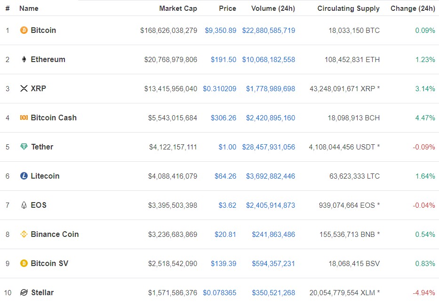Select Bitcoin Cash change 4.47%
Screen dimensions: 439x306
pos(425,118)
